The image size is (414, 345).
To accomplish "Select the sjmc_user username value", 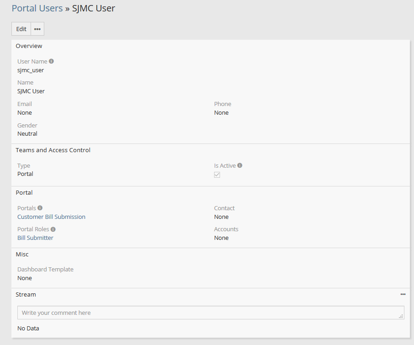I will click(31, 70).
